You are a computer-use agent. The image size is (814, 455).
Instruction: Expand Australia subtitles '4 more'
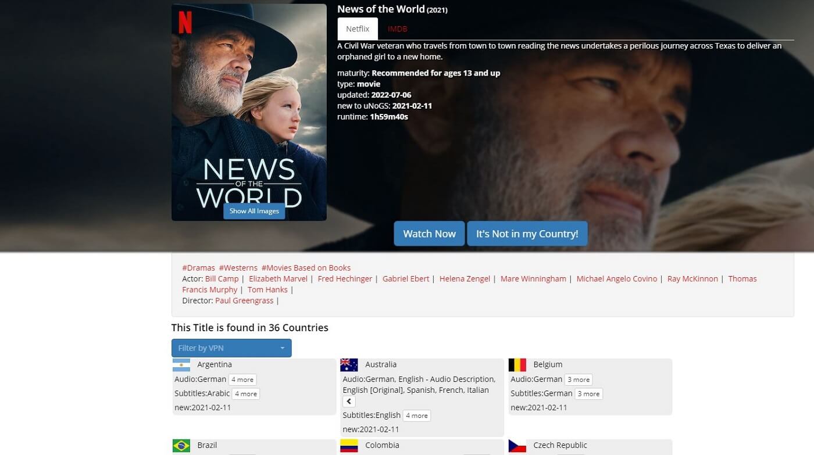(x=417, y=416)
